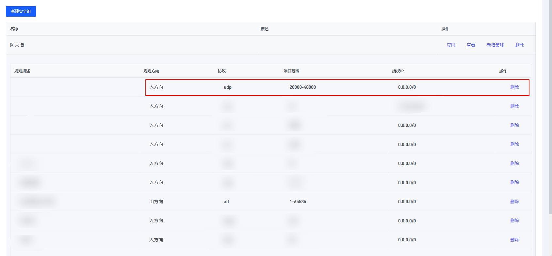Image resolution: width=552 pixels, height=256 pixels.
Task: Click the 20000-40000 port range cell
Action: pos(302,87)
